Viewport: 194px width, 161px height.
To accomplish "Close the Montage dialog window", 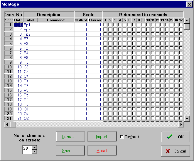I will pyautogui.click(x=189, y=4).
